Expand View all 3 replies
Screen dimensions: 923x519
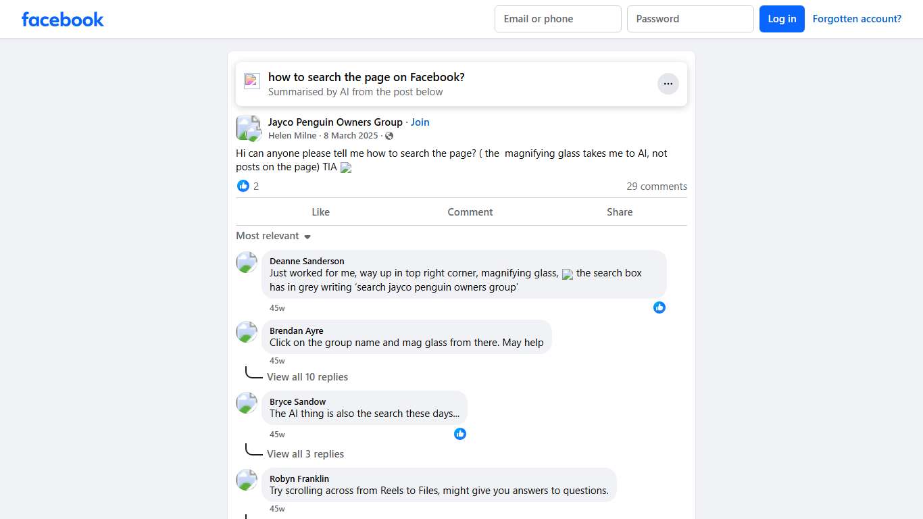305,454
